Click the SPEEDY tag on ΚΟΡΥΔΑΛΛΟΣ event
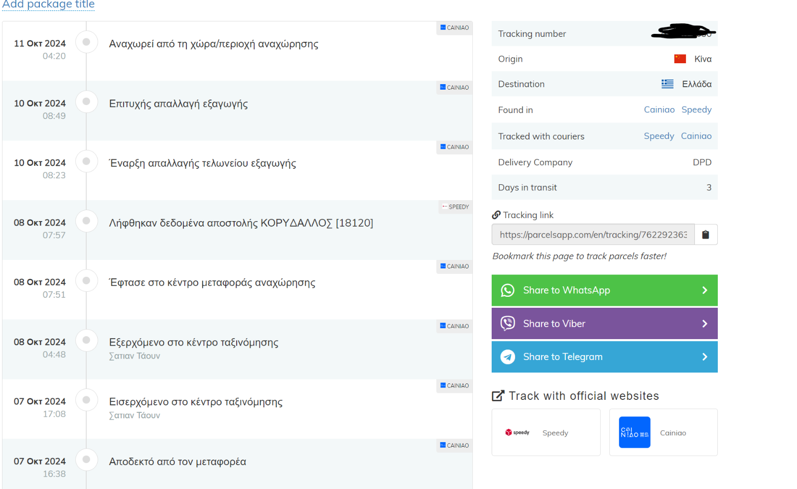 [455, 207]
